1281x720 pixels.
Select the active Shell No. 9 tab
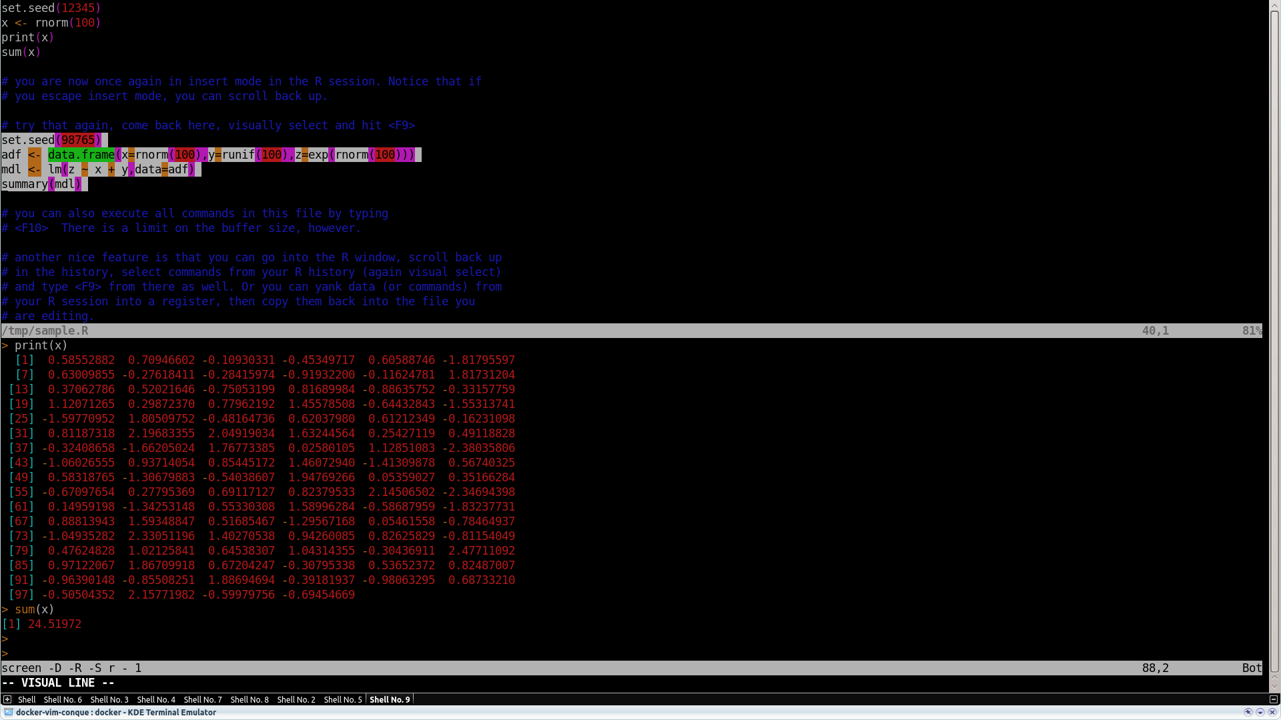(390, 699)
